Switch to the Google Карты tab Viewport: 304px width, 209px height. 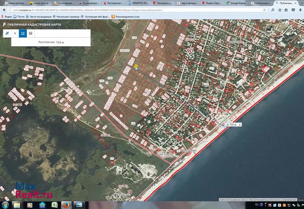click(x=236, y=3)
